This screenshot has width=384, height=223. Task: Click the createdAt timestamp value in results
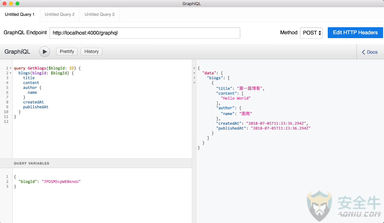pos(277,123)
